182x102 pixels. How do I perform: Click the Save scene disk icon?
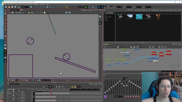12,7
